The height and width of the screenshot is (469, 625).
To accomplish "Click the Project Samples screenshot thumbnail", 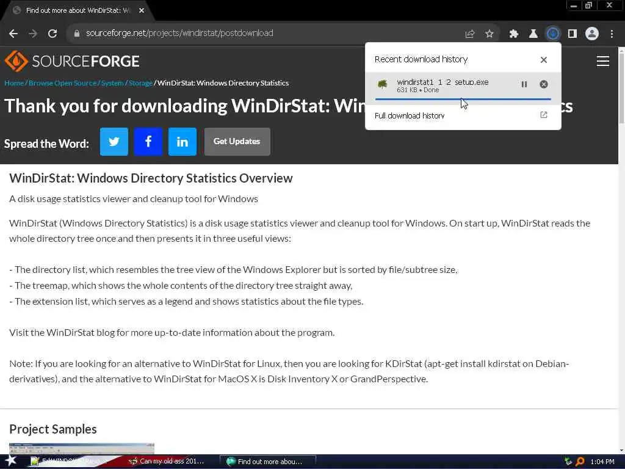I will [x=82, y=448].
